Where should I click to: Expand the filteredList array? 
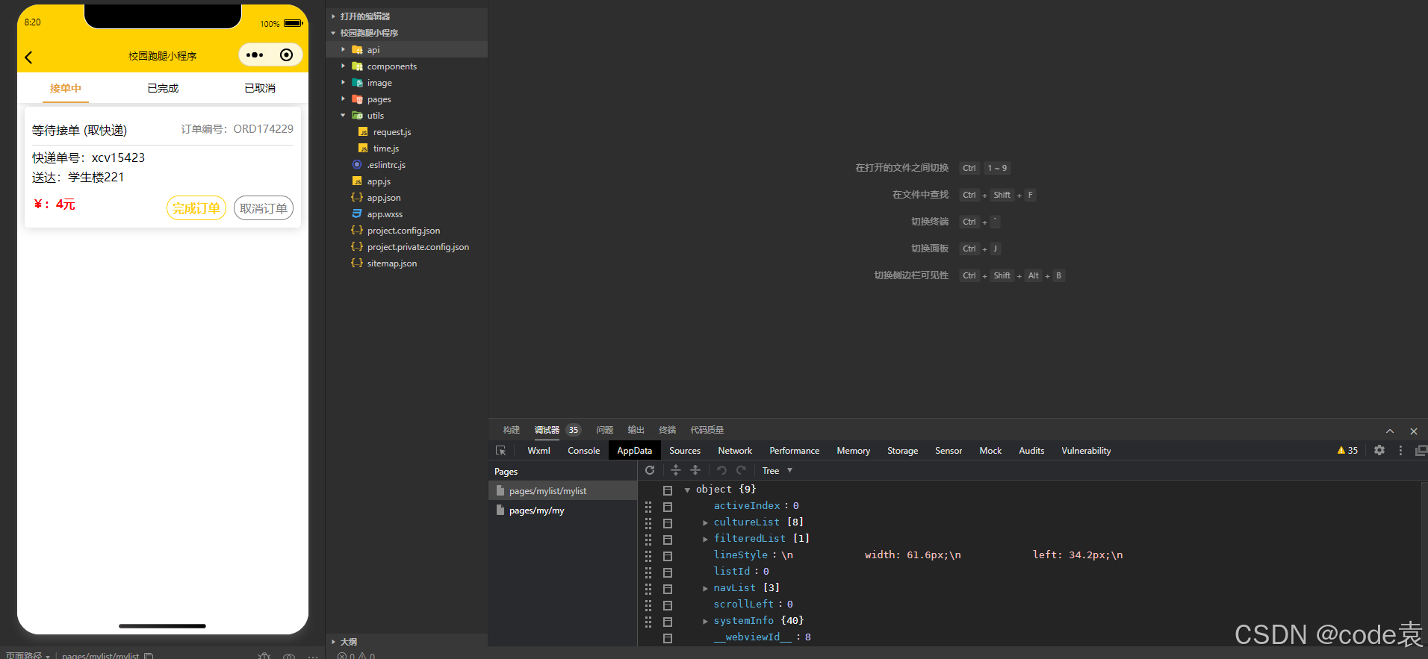pyautogui.click(x=705, y=539)
